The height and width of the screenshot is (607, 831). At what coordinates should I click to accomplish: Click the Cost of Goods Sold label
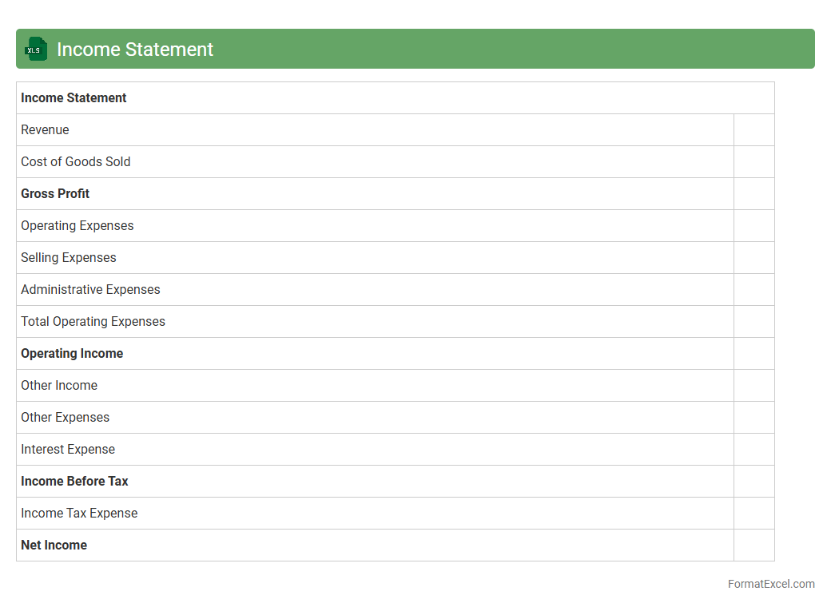(75, 162)
